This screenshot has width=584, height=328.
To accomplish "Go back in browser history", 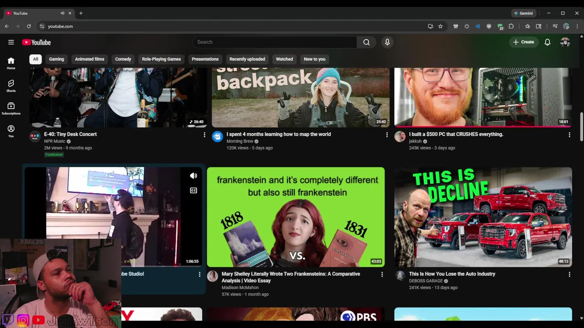I will (7, 26).
